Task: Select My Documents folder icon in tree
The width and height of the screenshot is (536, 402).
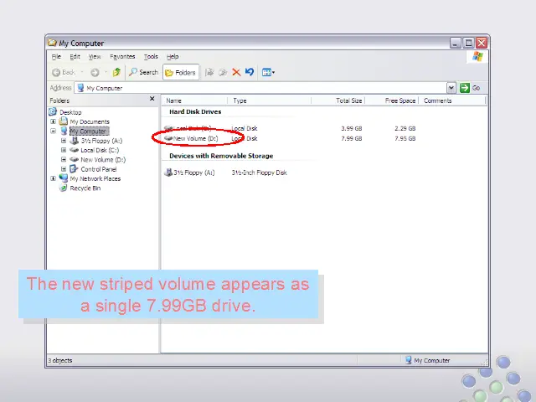Action: [64, 121]
